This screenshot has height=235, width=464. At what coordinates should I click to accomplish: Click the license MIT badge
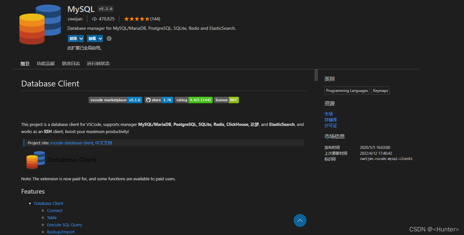click(226, 100)
